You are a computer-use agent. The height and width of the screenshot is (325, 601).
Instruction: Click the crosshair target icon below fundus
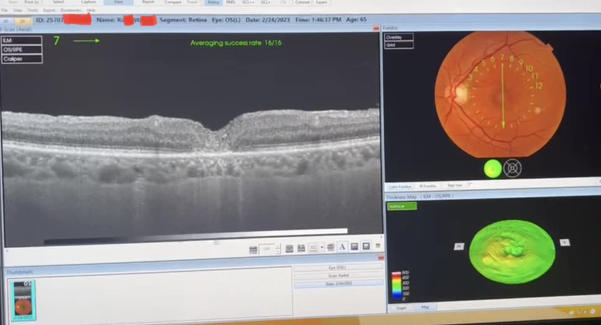pyautogui.click(x=512, y=168)
